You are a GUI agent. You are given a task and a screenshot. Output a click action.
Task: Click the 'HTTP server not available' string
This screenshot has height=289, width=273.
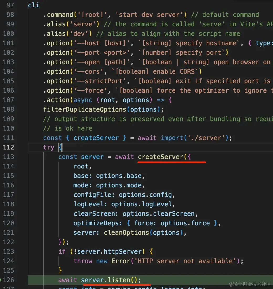185,261
